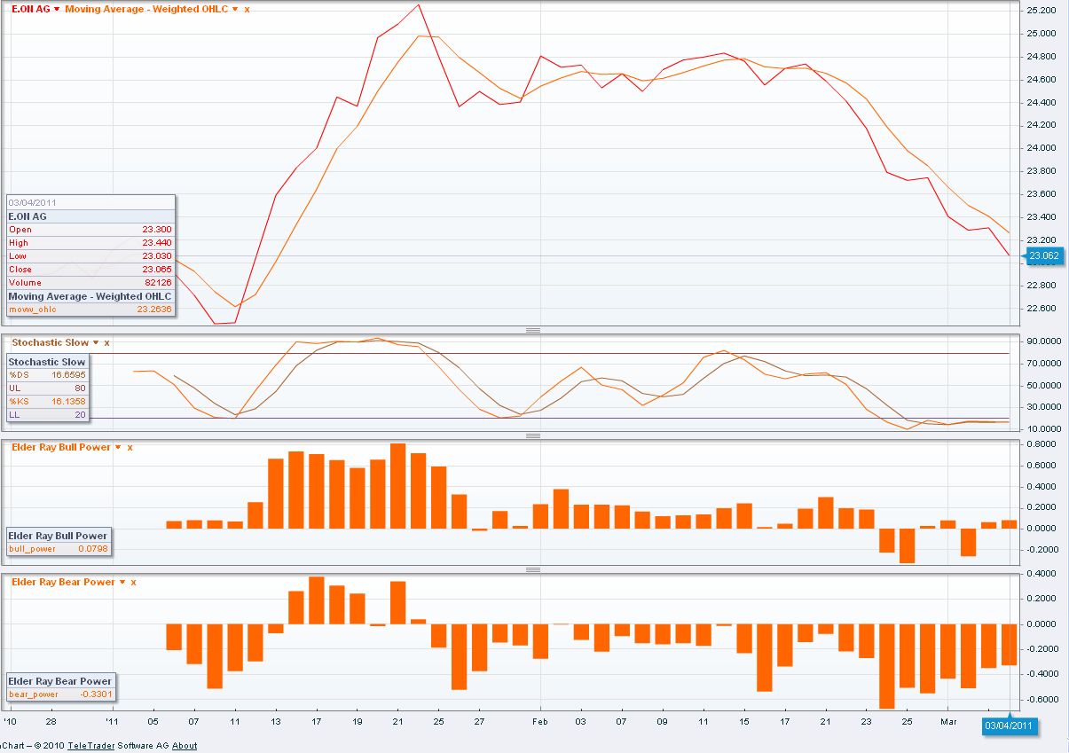Open the Stochastic Slow dropdown arrow
The image size is (1069, 753).
click(96, 342)
